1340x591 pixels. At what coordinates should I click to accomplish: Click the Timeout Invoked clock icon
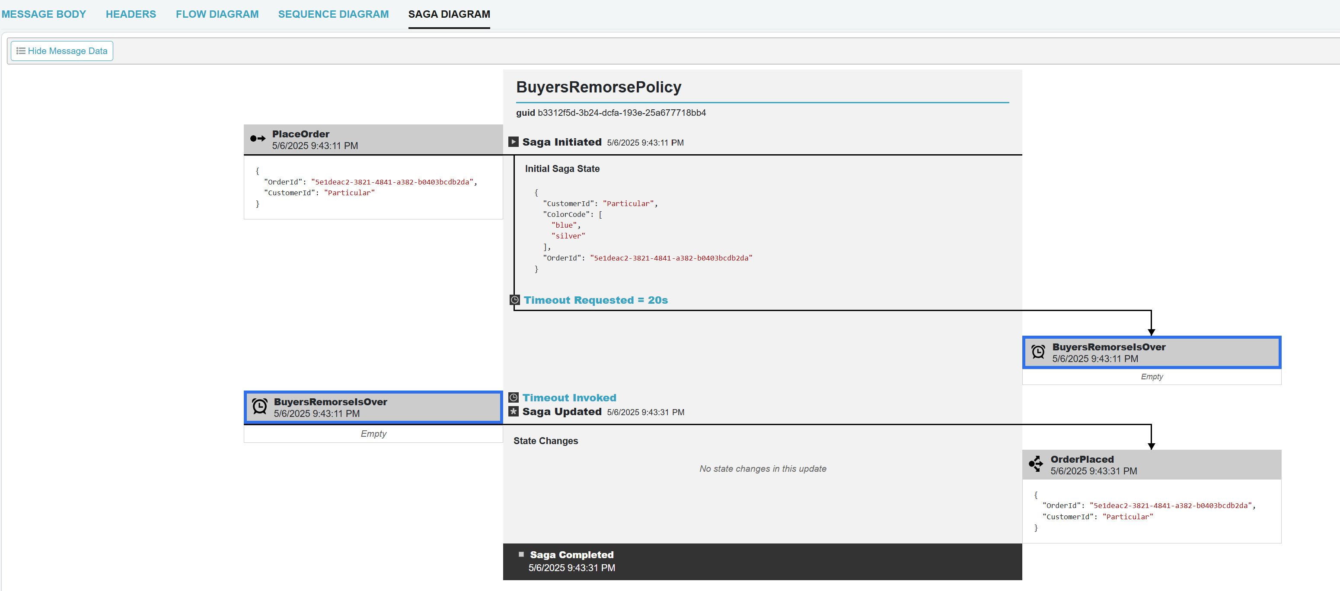514,397
